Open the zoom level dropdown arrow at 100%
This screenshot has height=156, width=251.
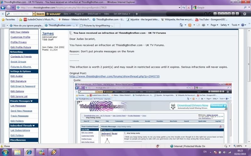[x=246, y=146]
